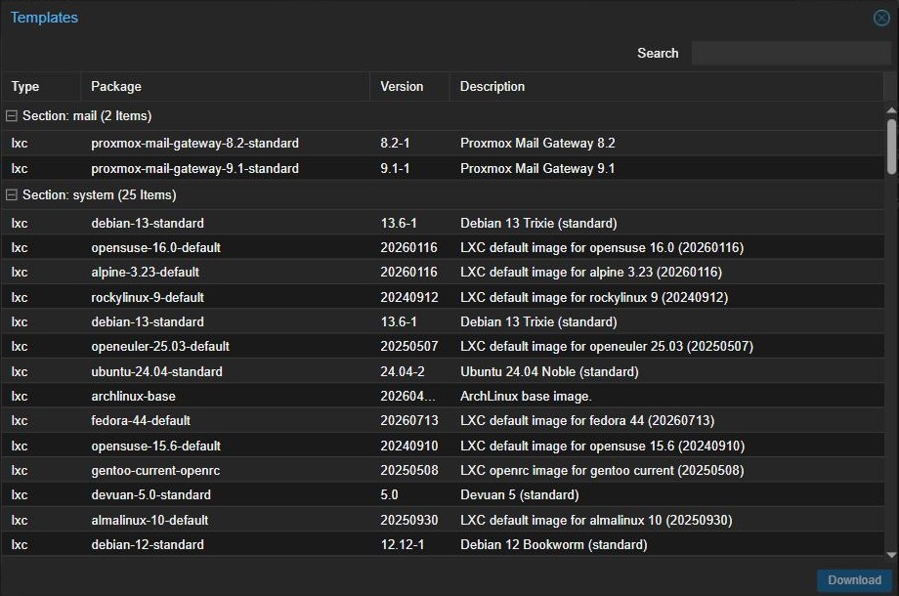
Task: Click version 20260713 cell
Action: click(x=409, y=421)
